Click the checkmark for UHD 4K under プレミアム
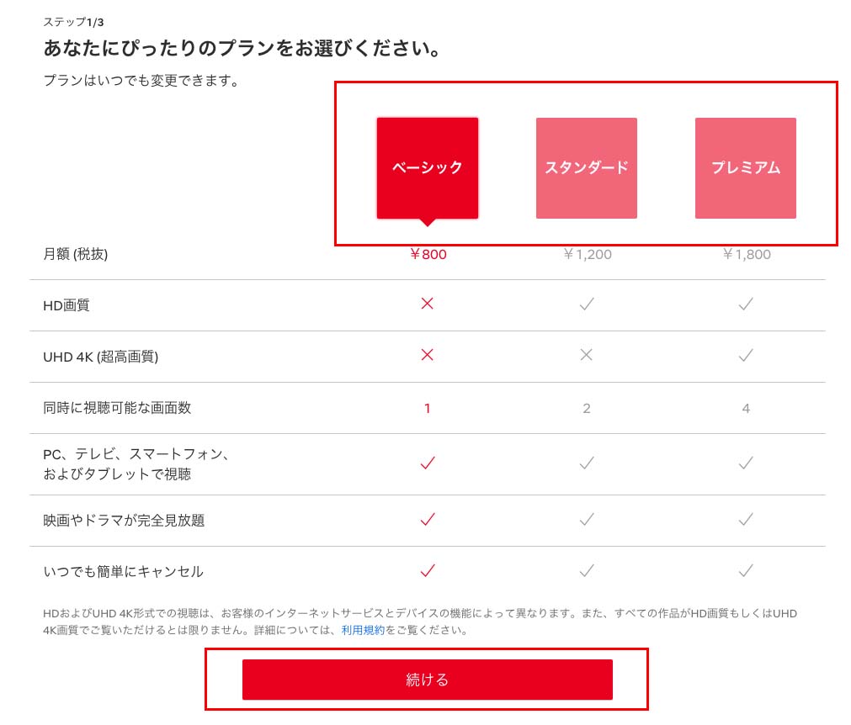Viewport: 851px width, 725px height. coord(745,355)
